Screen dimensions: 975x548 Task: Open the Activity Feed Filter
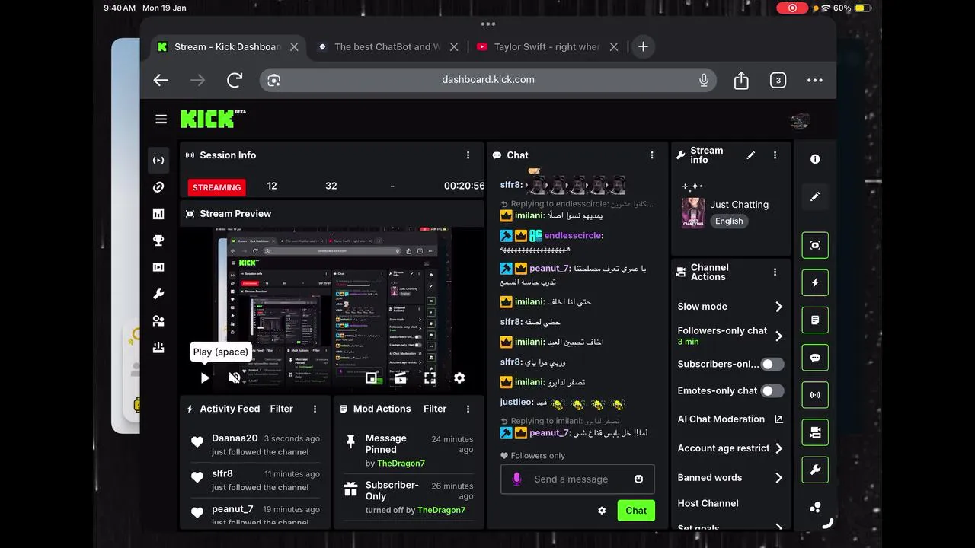point(281,409)
